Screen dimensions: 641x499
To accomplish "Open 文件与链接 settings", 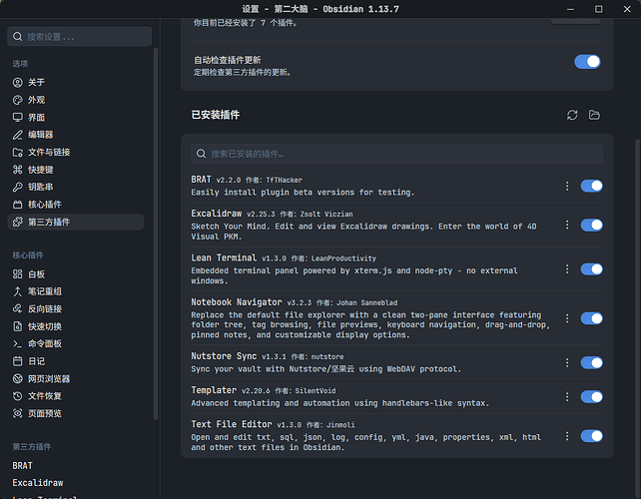I will [x=76, y=153].
